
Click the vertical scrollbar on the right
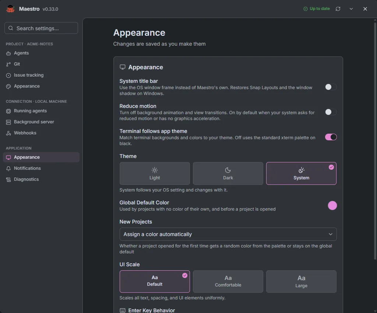point(375,141)
